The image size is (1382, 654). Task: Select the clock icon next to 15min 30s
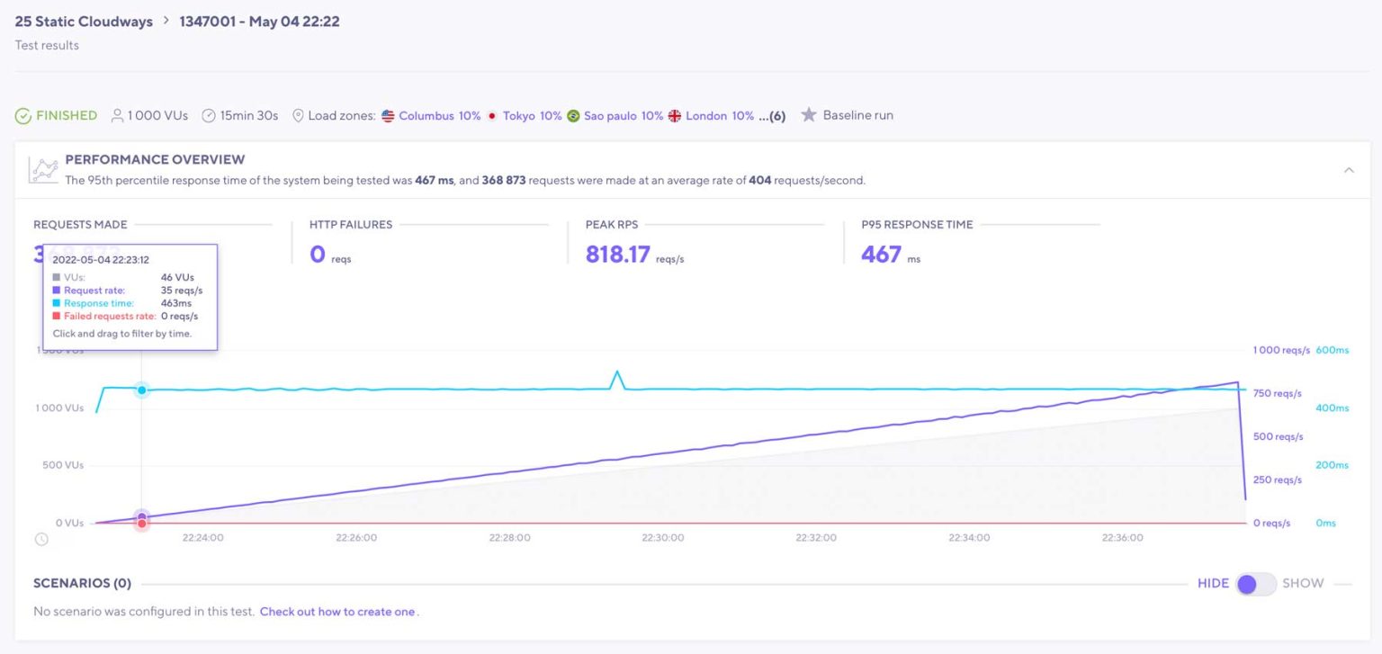coord(208,115)
